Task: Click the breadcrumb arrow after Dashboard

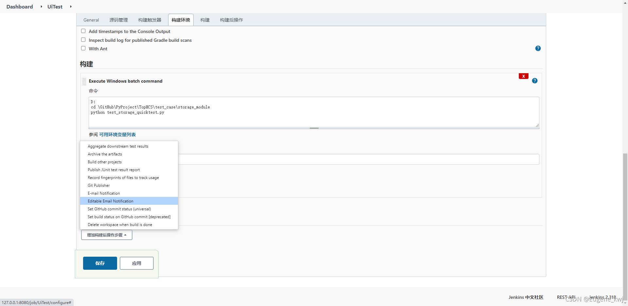Action: click(x=42, y=7)
